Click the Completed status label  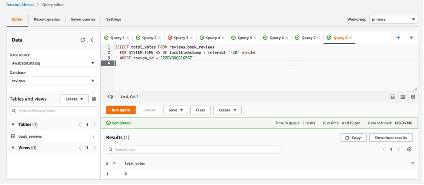point(118,123)
